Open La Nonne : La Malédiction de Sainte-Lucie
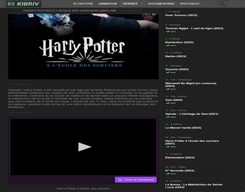 (194, 186)
